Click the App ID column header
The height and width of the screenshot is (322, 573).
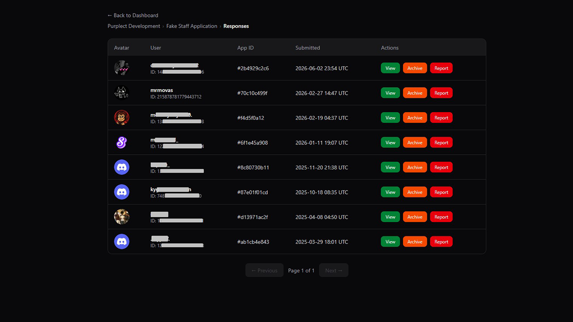pos(245,48)
